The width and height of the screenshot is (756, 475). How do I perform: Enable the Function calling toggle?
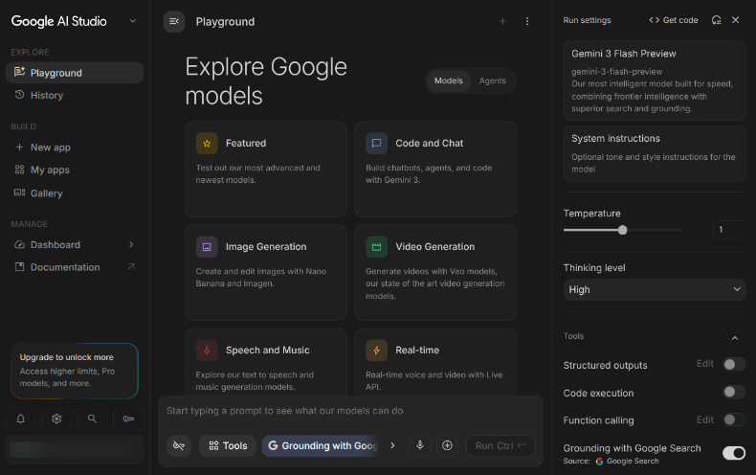click(x=734, y=419)
